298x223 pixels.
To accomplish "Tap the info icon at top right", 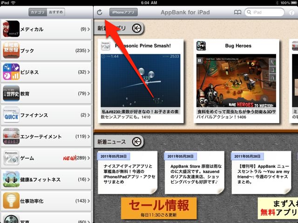I will point(291,13).
